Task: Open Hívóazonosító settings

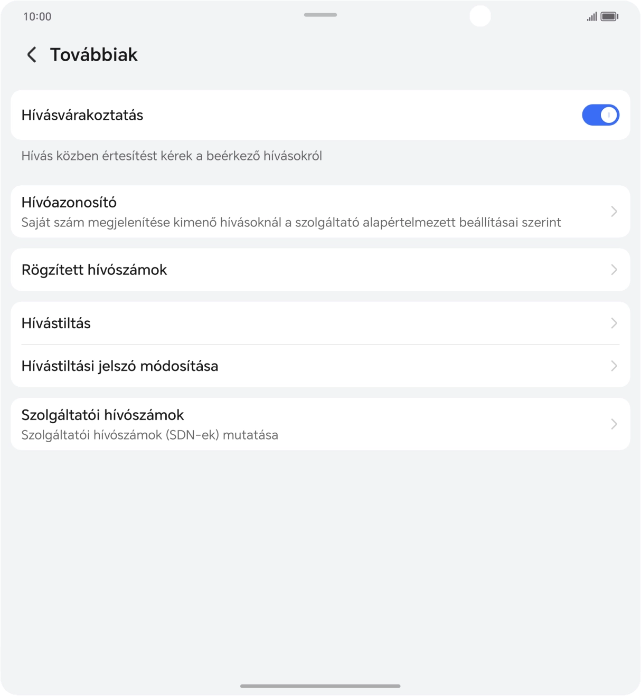Action: pos(320,211)
